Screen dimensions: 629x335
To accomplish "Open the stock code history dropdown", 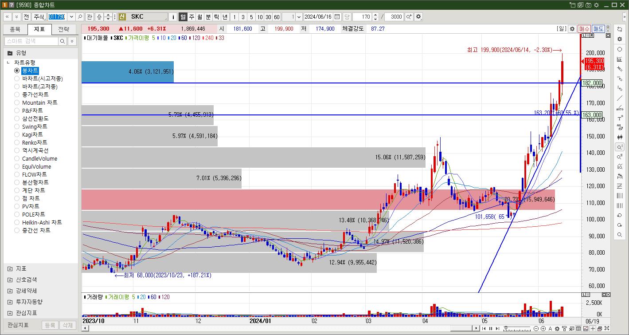I will click(x=71, y=17).
